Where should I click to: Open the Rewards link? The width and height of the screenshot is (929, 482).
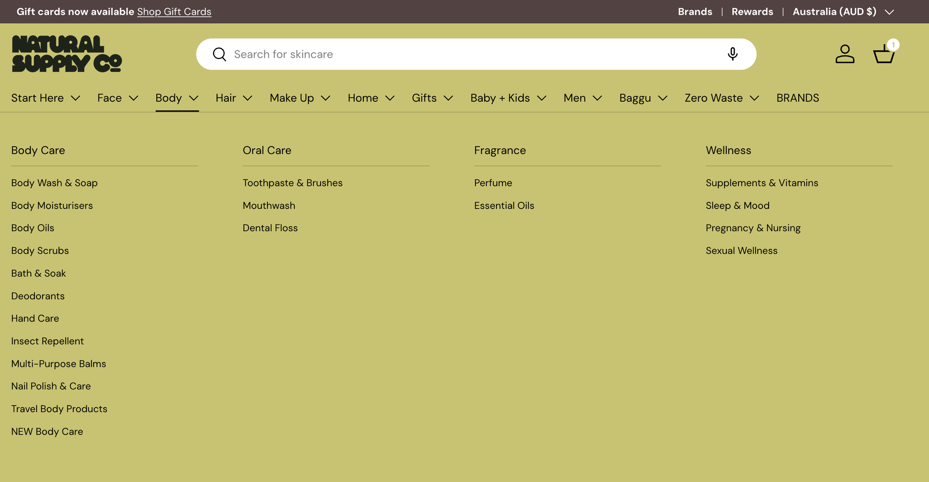pos(752,12)
